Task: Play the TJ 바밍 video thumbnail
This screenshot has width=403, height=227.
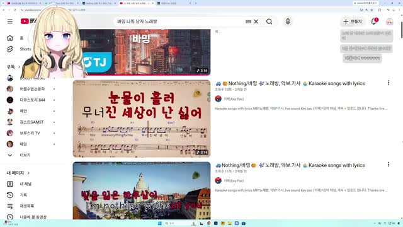Action: [142, 52]
